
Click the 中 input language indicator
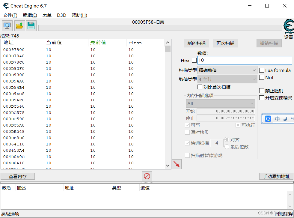click(277, 118)
